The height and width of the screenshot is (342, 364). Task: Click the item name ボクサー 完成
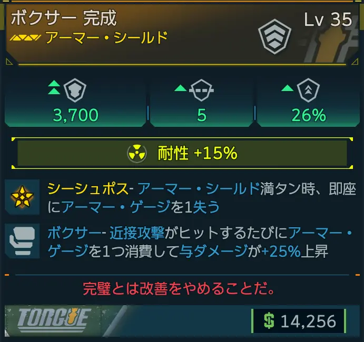(x=64, y=18)
